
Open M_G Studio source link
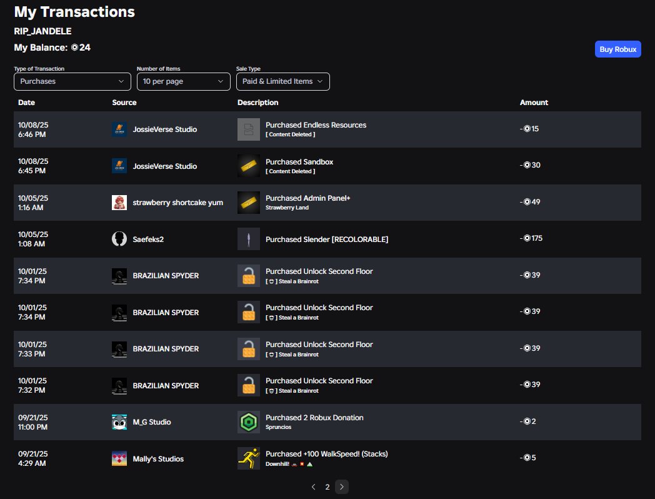pyautogui.click(x=152, y=422)
